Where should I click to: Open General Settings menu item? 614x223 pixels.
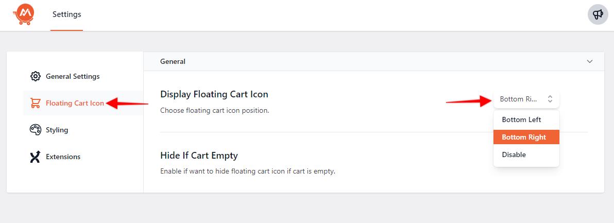tap(73, 76)
